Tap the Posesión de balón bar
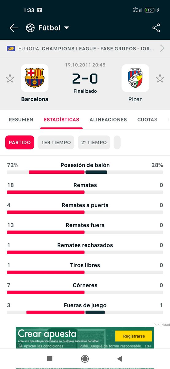 click(x=85, y=172)
